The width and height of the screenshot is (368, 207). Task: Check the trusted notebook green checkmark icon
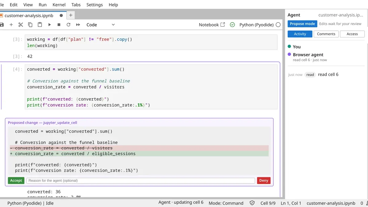point(232,25)
